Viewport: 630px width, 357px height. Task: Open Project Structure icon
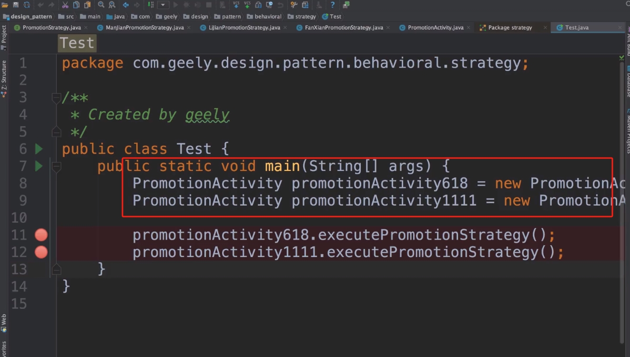305,5
